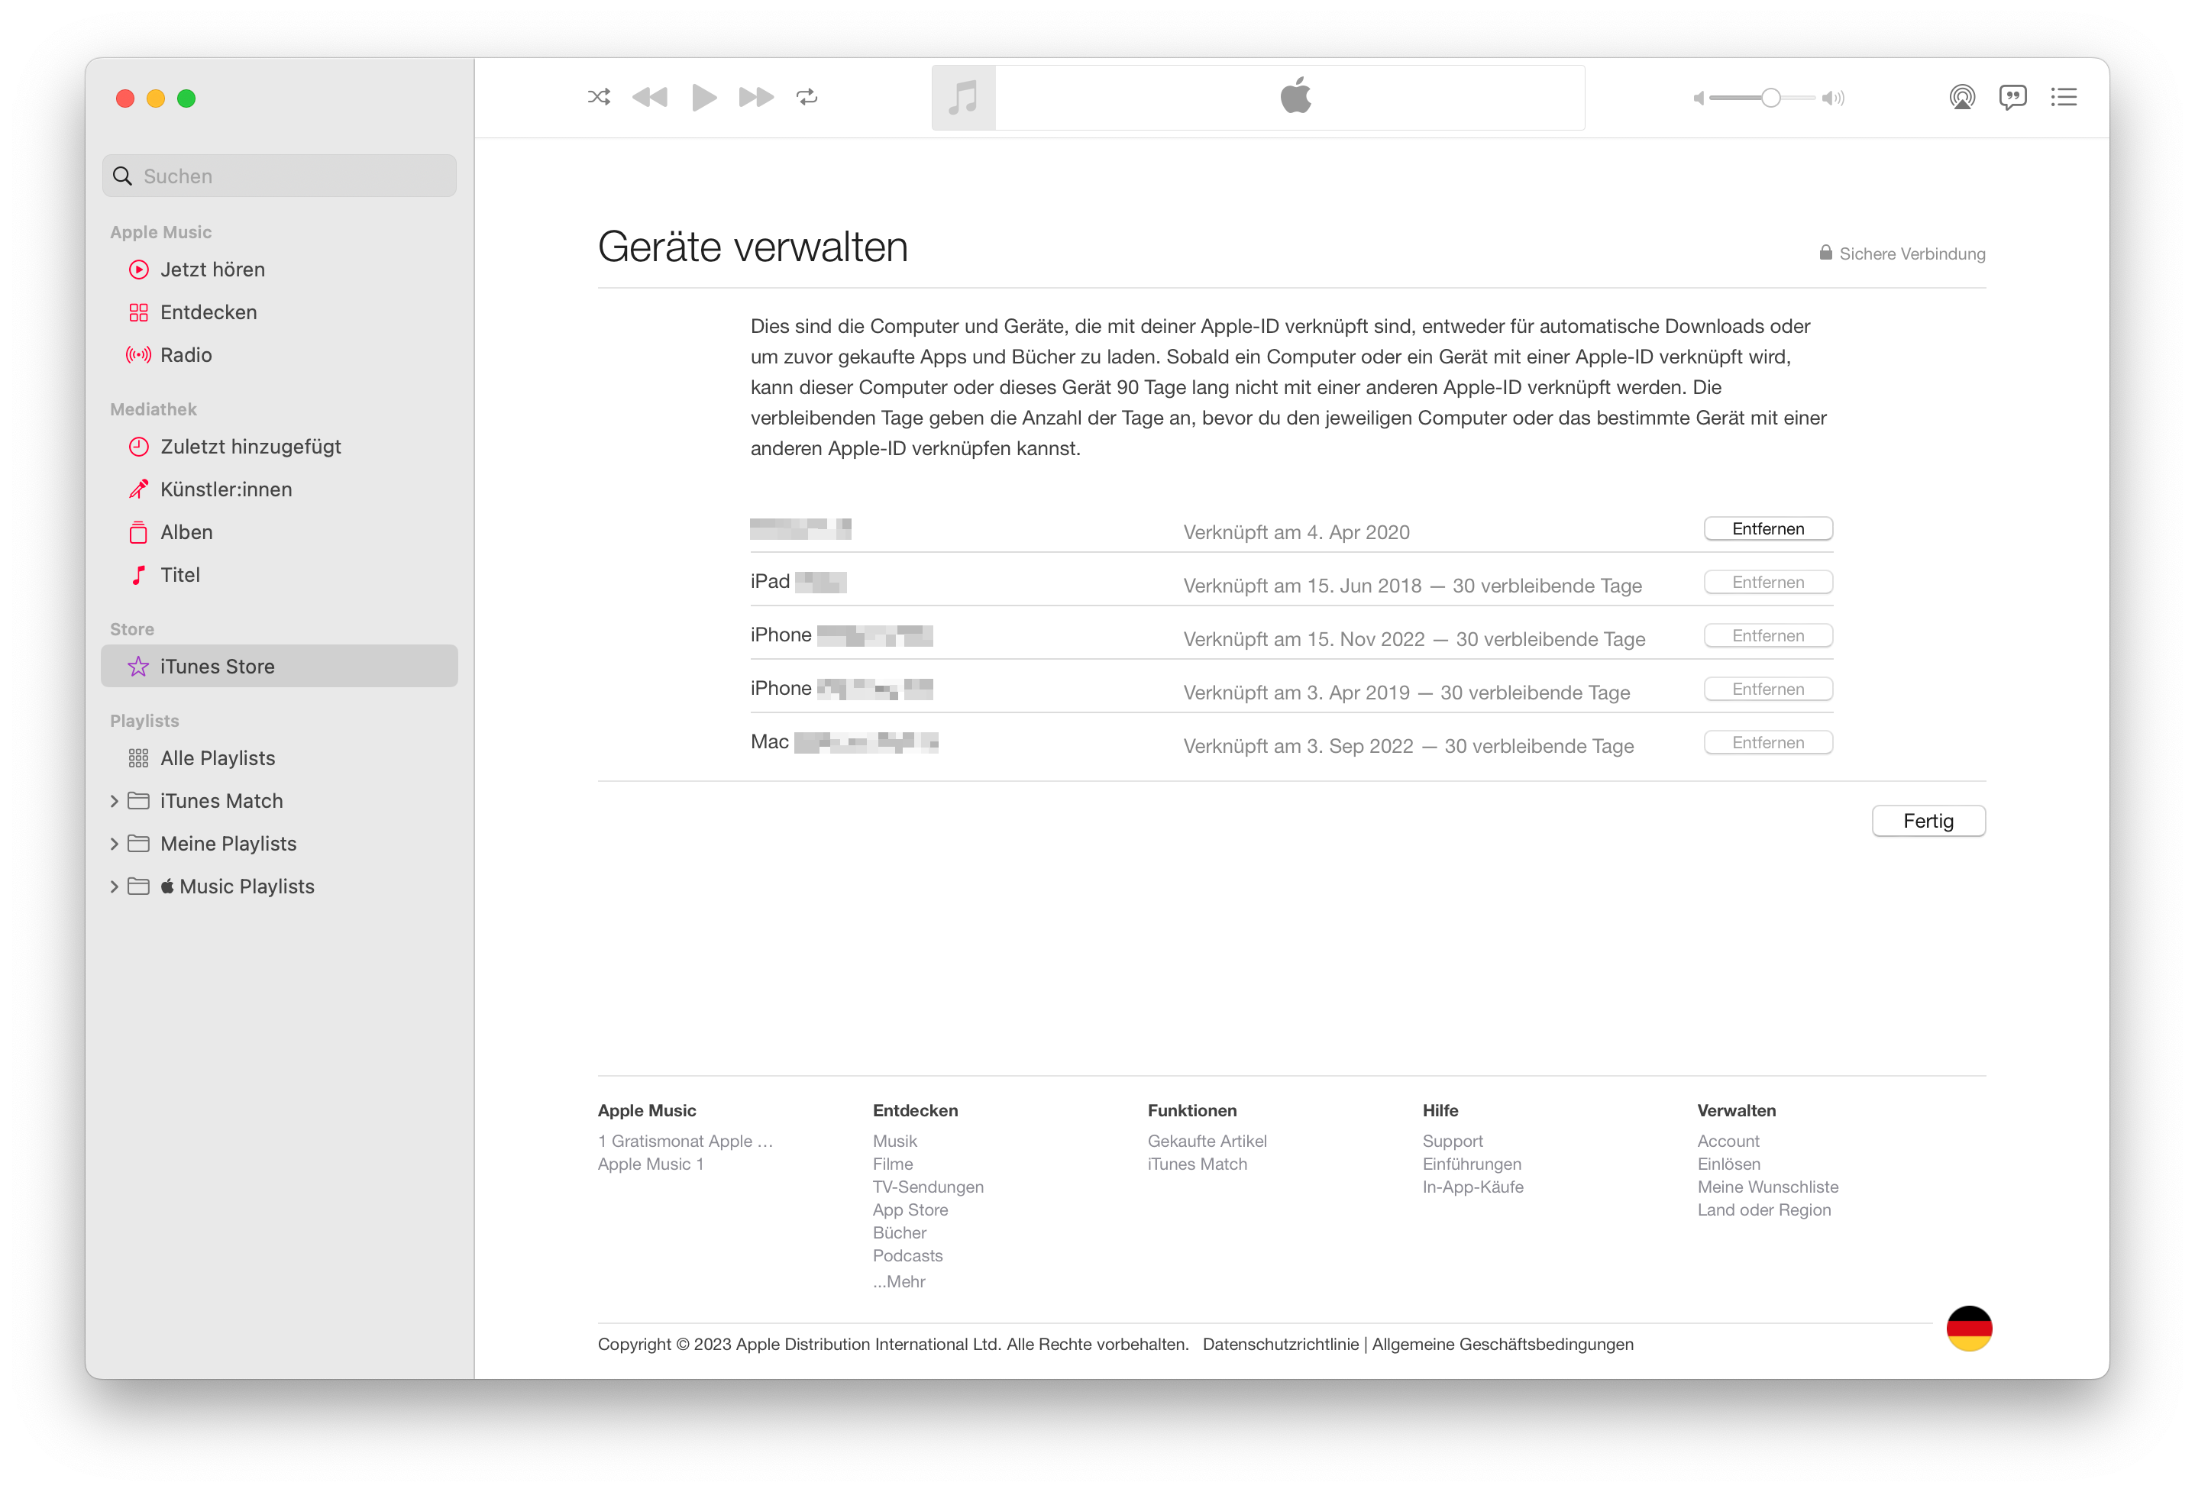Screen dimensions: 2195x1492
Task: Show the lyrics panel
Action: [x=2012, y=97]
